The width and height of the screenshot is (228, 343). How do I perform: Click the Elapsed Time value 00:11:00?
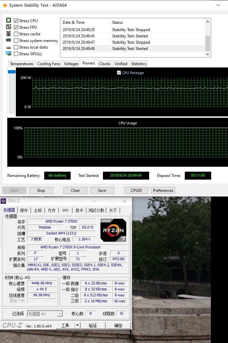[198, 175]
